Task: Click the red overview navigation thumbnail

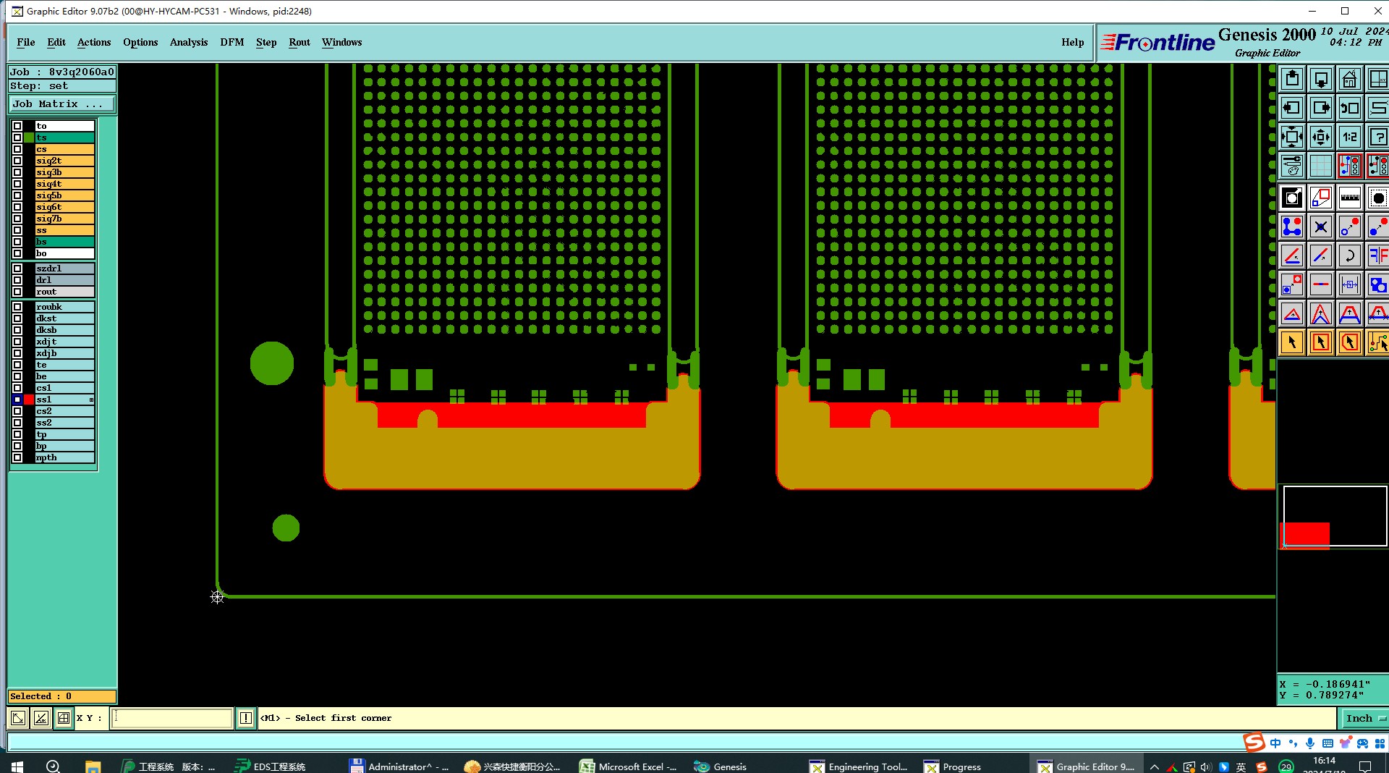Action: point(1306,536)
